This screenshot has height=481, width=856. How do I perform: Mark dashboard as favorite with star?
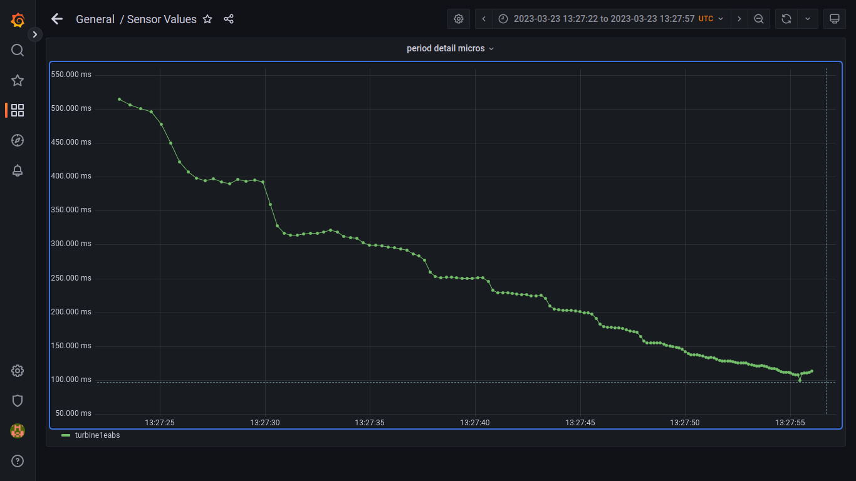click(207, 19)
